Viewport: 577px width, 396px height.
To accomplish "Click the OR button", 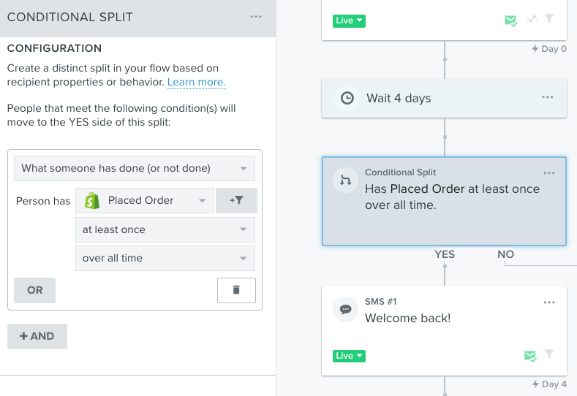I will (34, 290).
